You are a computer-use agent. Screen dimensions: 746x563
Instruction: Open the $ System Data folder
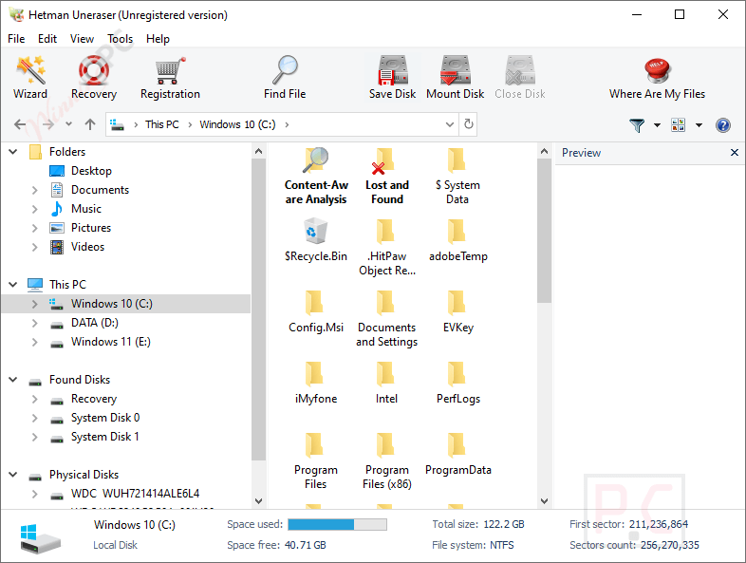click(457, 177)
